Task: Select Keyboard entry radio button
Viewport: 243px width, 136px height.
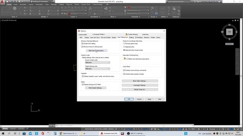Action: coord(124,47)
